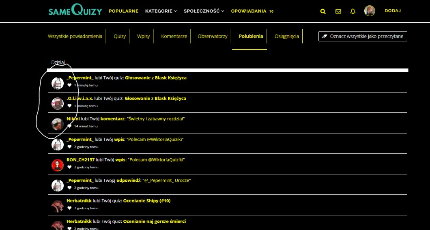Show Wszystkie powiadomienia tab

(x=75, y=36)
